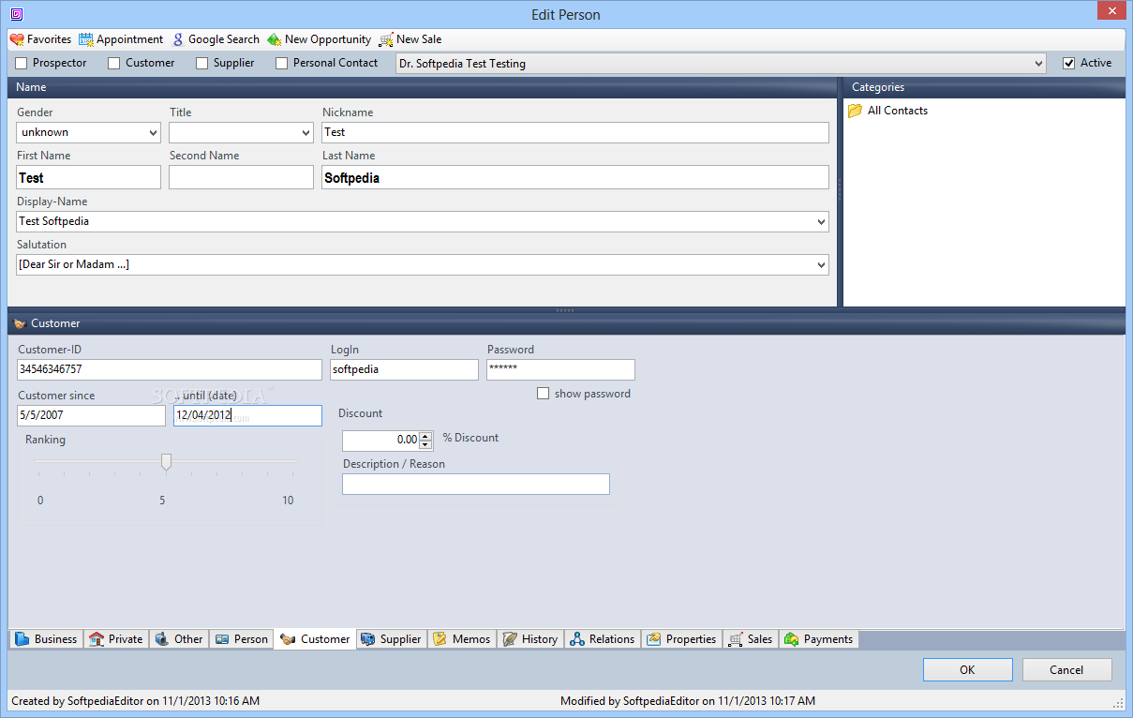
Task: Select All Contacts in Categories
Action: [x=897, y=111]
